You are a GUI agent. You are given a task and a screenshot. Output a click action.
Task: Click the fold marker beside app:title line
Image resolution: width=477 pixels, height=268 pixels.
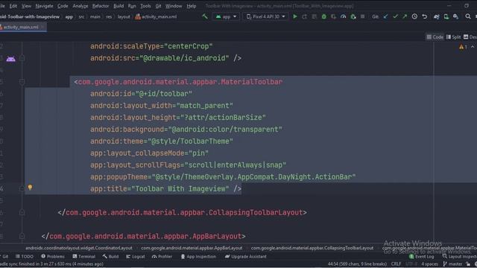(22, 189)
